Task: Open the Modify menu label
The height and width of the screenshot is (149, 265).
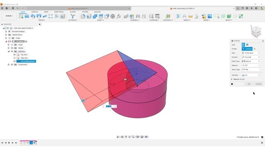Action: [x=101, y=20]
